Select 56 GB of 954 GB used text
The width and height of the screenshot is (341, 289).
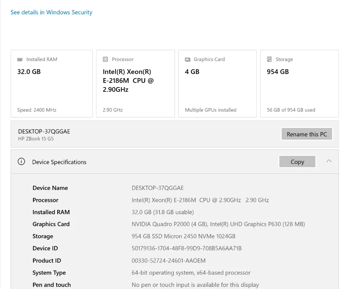pyautogui.click(x=291, y=110)
